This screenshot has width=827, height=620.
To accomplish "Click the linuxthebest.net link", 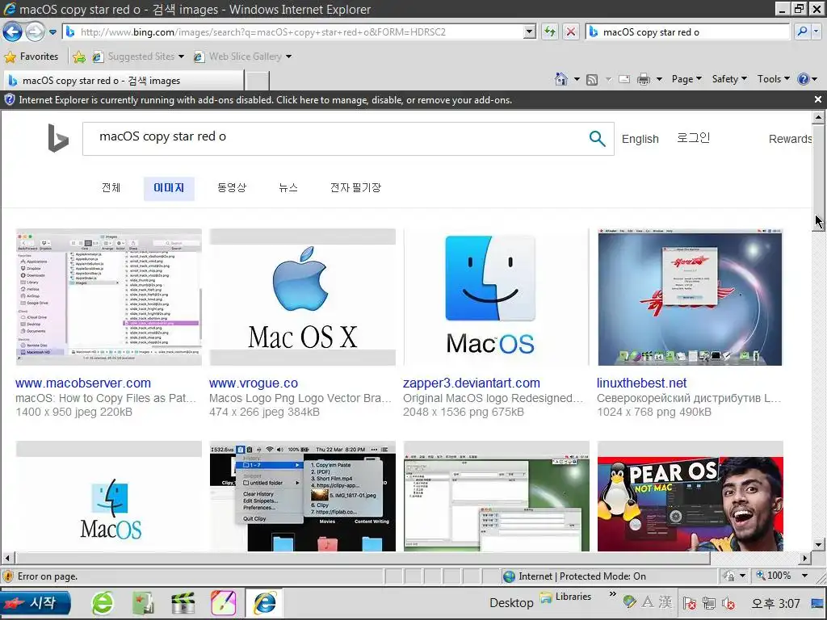I will [x=642, y=383].
